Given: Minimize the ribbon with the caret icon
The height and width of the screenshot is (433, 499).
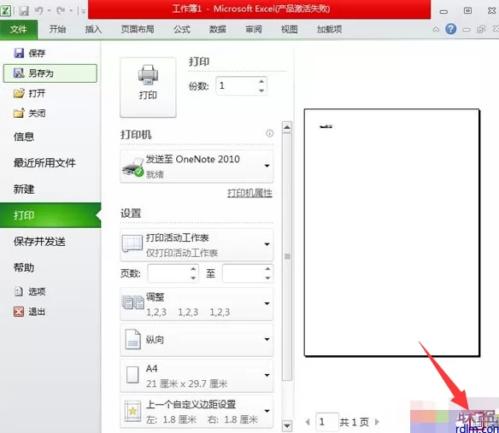Looking at the screenshot, I should coord(436,30).
